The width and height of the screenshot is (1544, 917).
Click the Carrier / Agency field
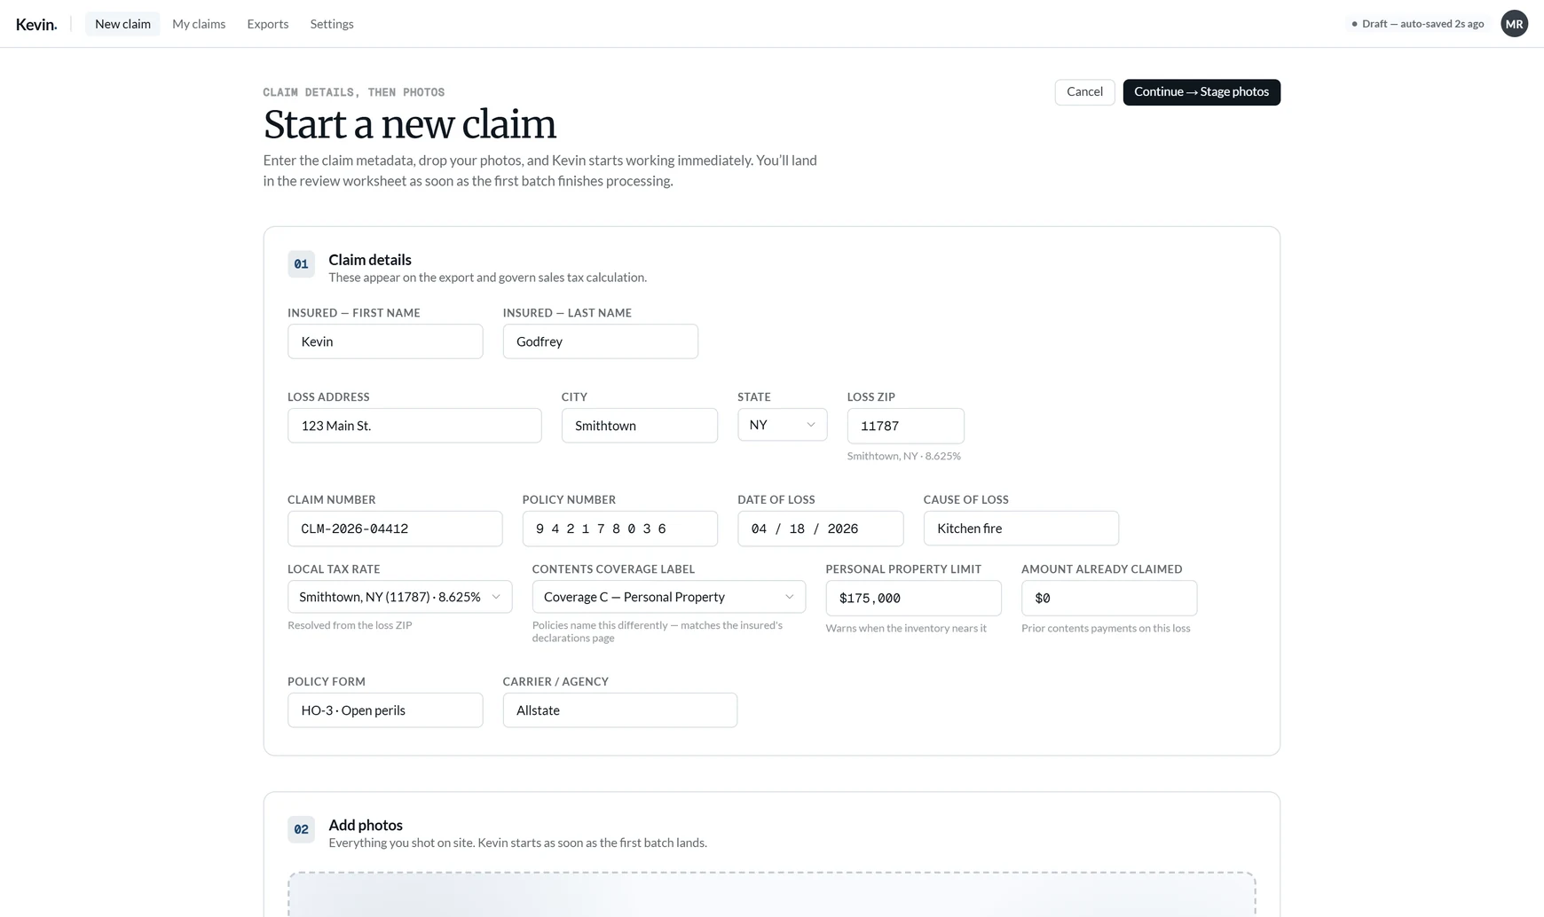pos(619,710)
